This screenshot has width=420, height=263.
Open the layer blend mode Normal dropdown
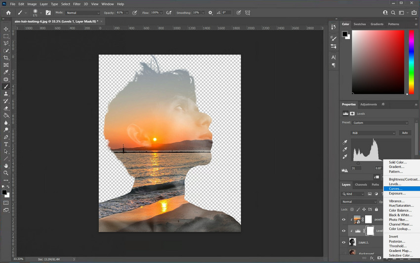pos(359,202)
